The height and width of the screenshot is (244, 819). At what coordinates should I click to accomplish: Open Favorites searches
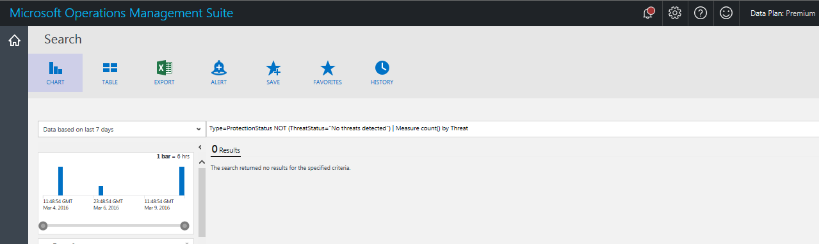click(327, 73)
